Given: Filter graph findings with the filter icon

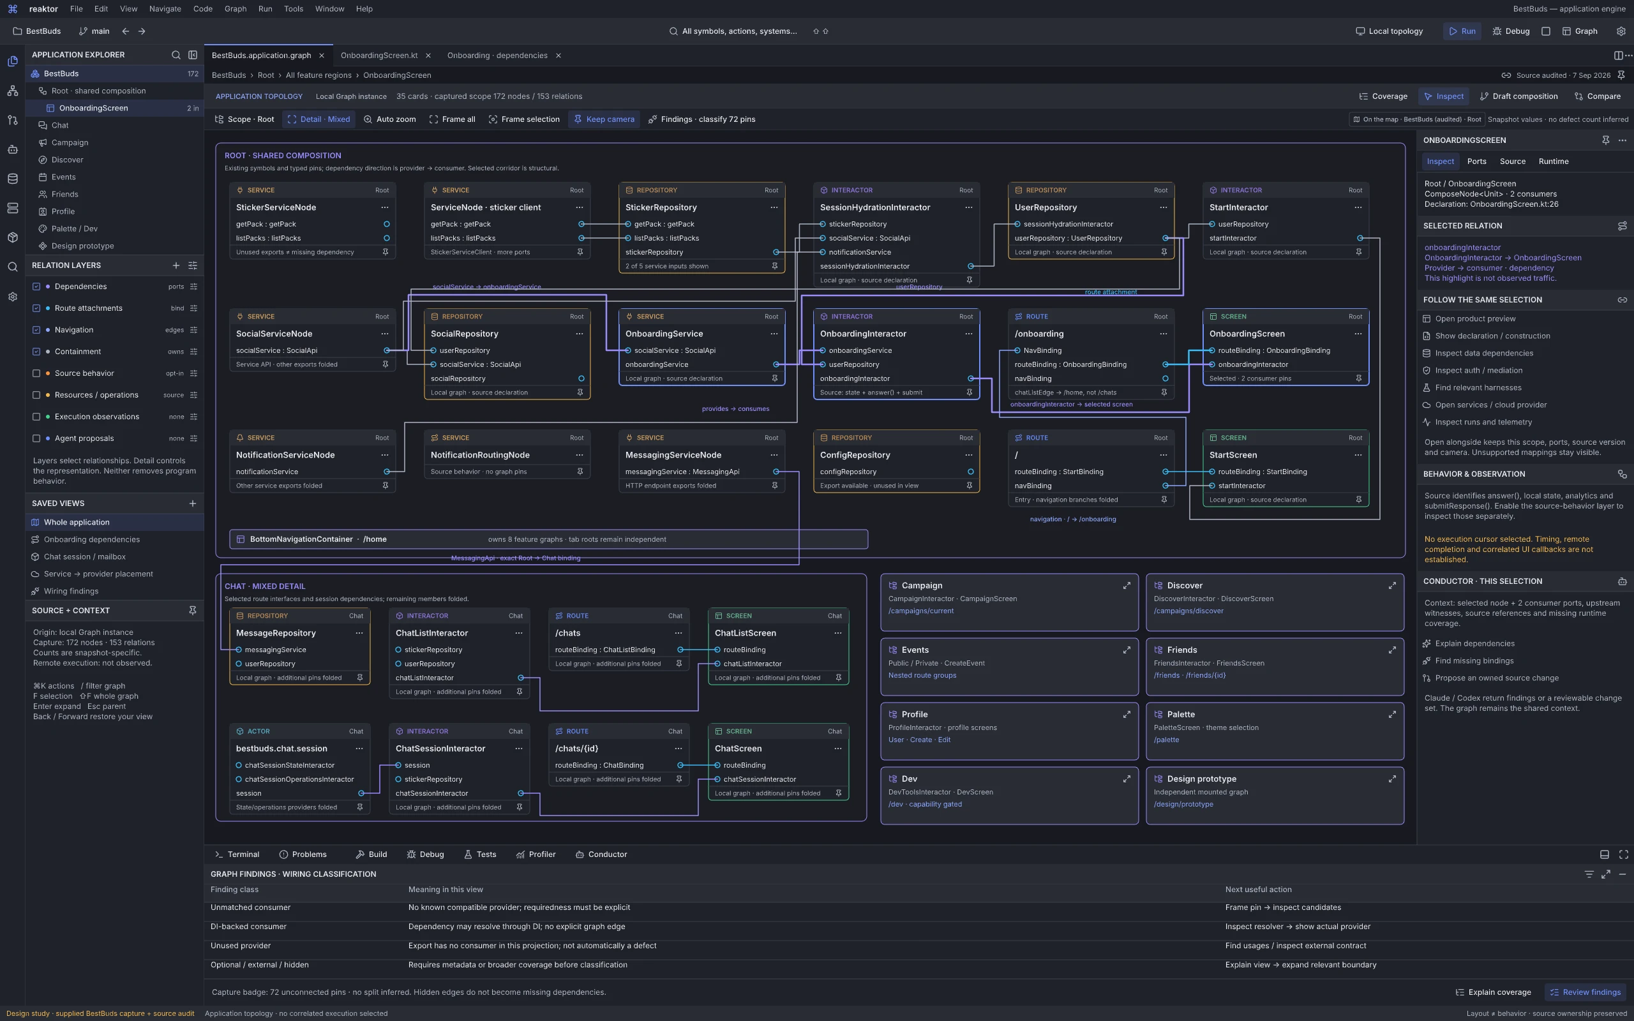Looking at the screenshot, I should click(1589, 874).
